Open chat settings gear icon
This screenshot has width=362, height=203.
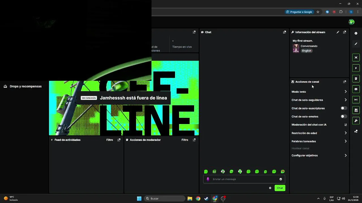tap(270, 188)
